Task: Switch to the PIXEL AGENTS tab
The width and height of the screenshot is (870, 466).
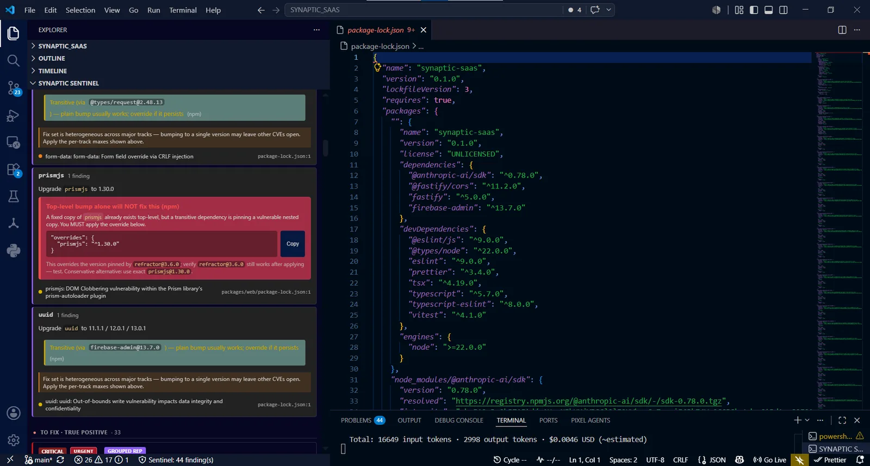Action: [x=591, y=420]
